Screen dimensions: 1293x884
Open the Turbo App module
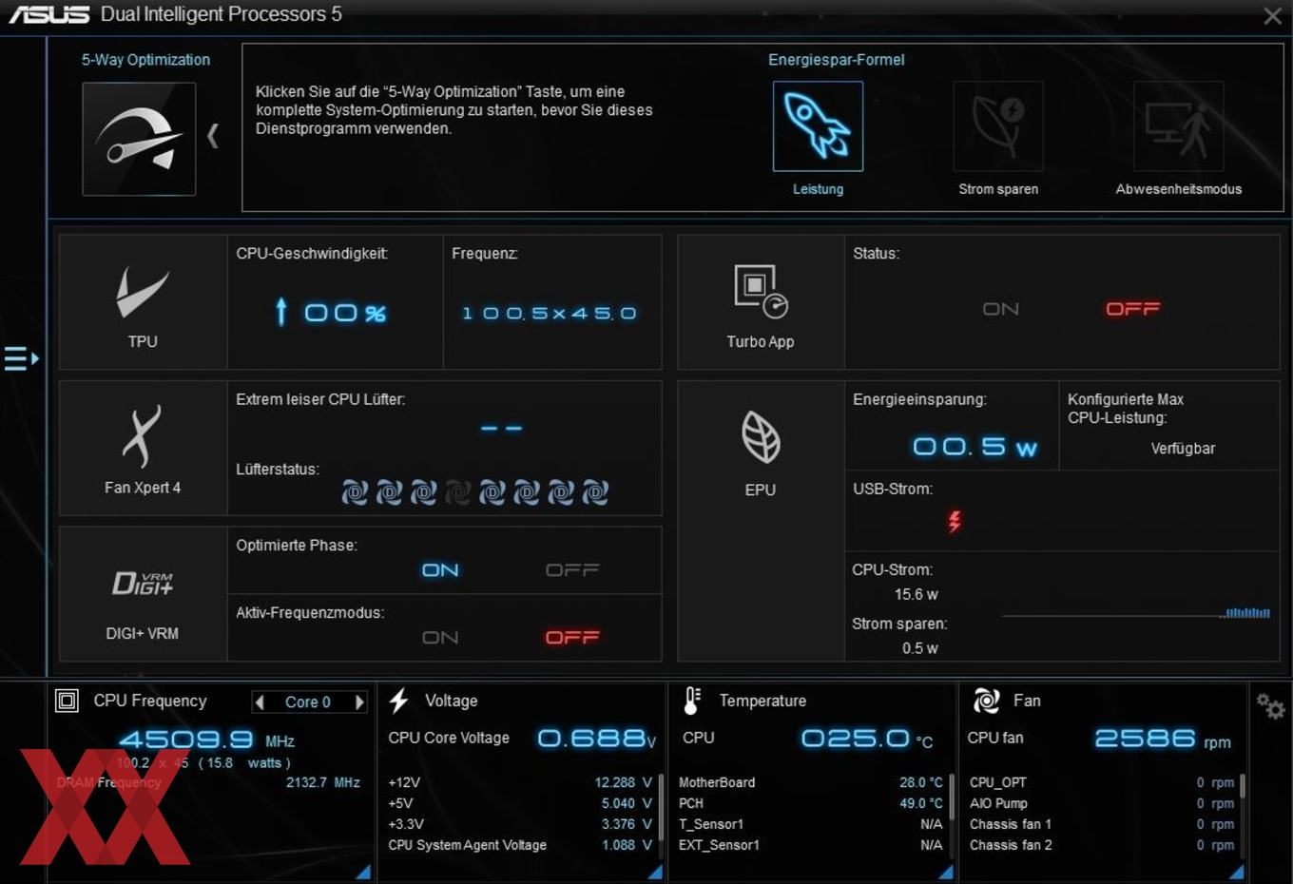pos(761,302)
